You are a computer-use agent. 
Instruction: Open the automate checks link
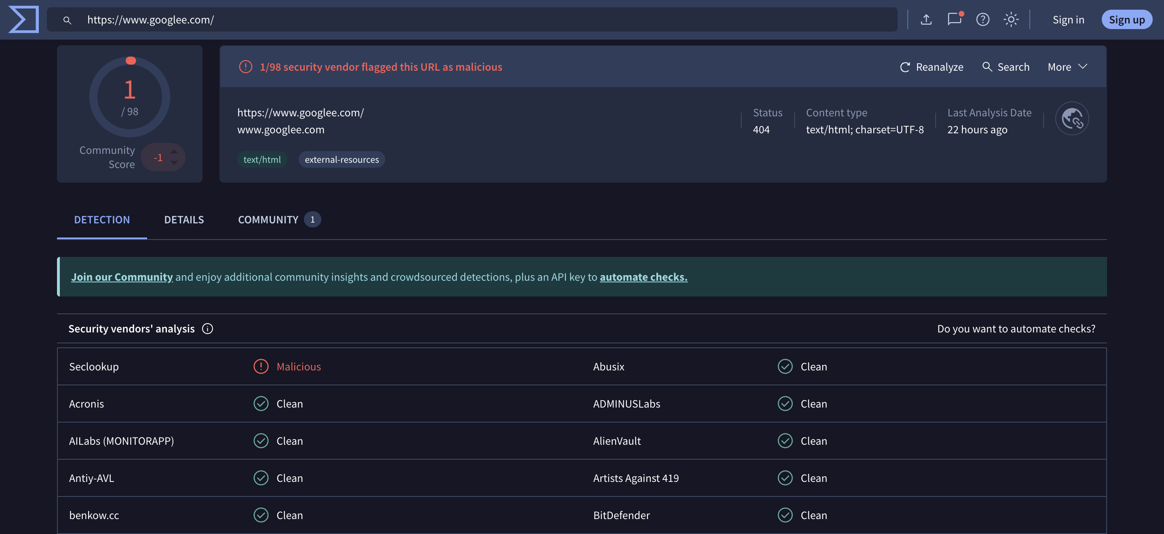(643, 277)
